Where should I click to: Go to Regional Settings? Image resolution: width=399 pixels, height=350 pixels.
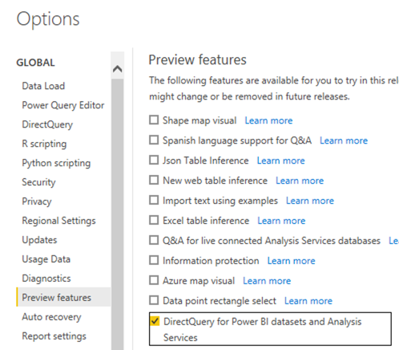58,221
